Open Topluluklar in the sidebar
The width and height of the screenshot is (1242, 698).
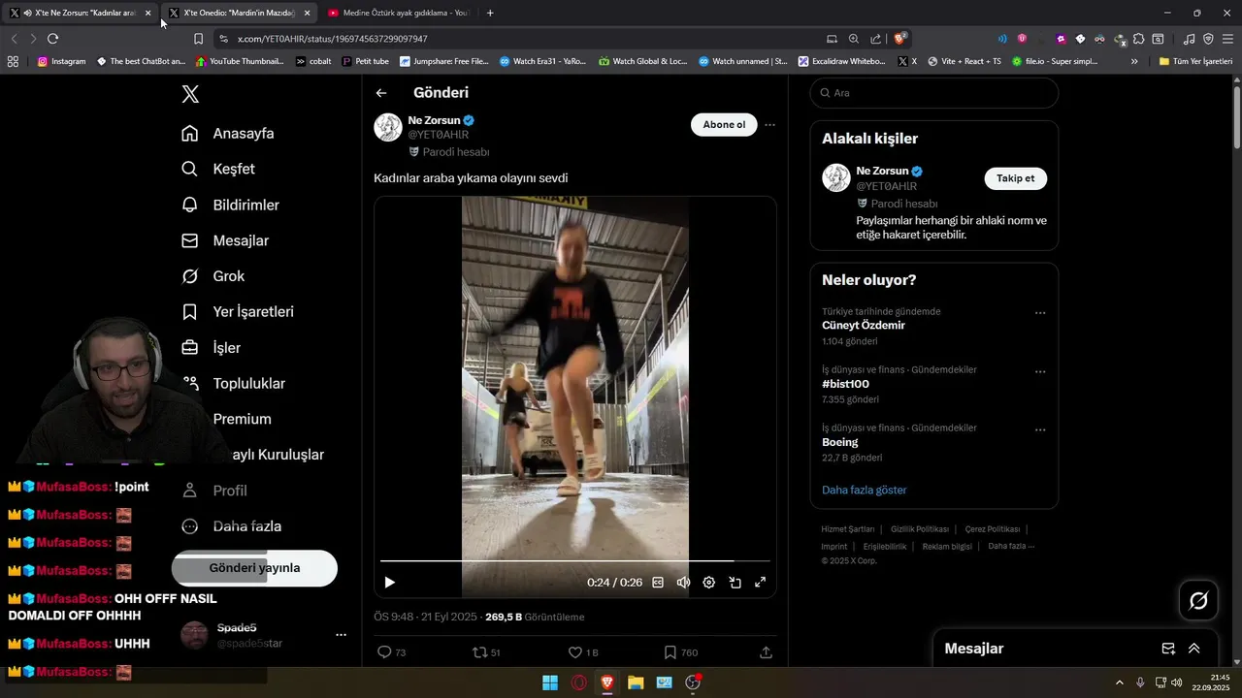[233, 384]
